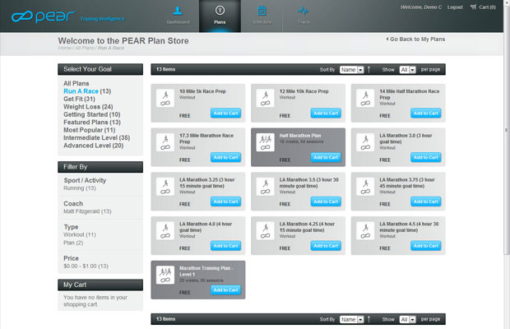This screenshot has height=329, width=510.
Task: Filter by Intermediate Level (35)
Action: coord(96,138)
